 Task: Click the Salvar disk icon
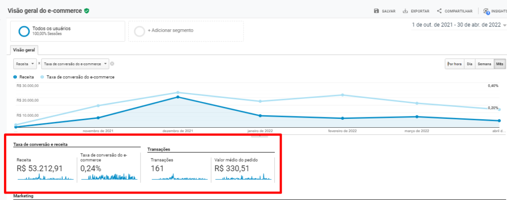377,11
